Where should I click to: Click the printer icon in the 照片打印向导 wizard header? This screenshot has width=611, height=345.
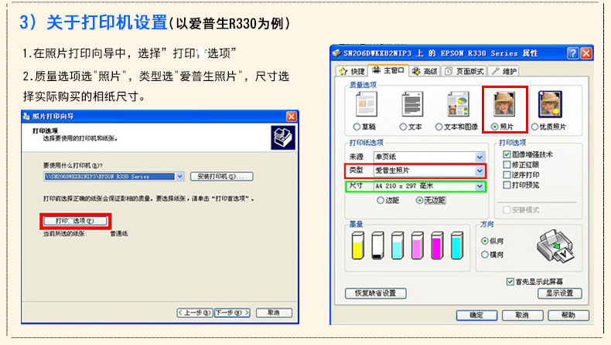[x=283, y=137]
